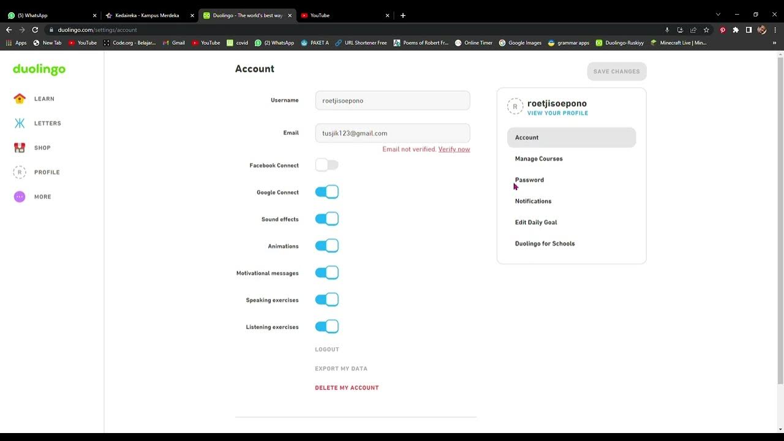784x441 pixels.
Task: Open the Apps bookmarks shortcut
Action: pos(16,43)
